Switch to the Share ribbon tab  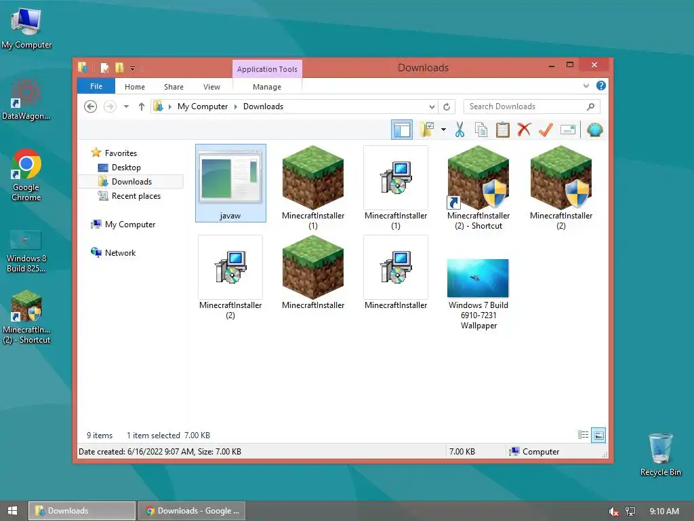pyautogui.click(x=173, y=87)
